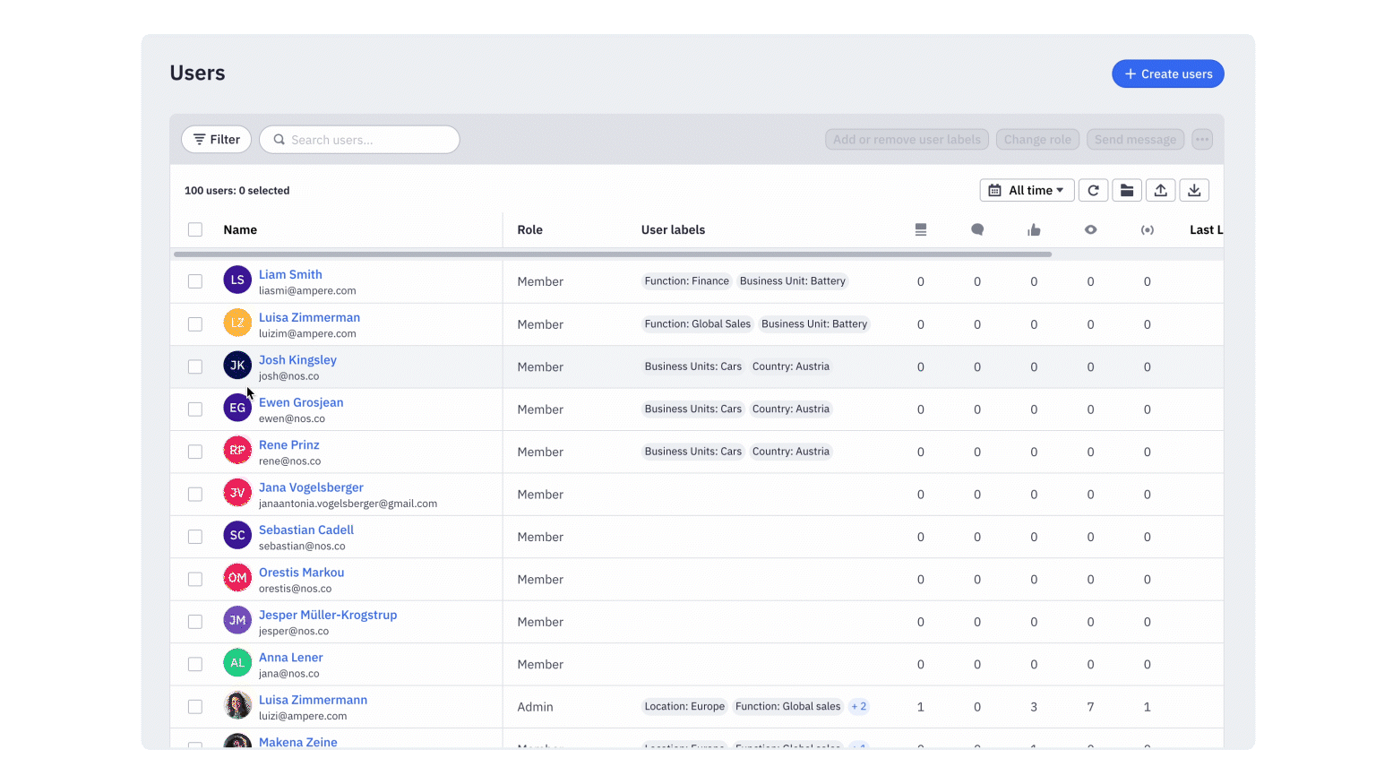
Task: Open the Filter options panel
Action: 217,140
